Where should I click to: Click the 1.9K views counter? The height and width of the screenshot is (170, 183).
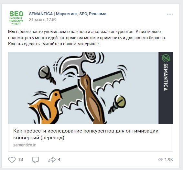tap(169, 160)
